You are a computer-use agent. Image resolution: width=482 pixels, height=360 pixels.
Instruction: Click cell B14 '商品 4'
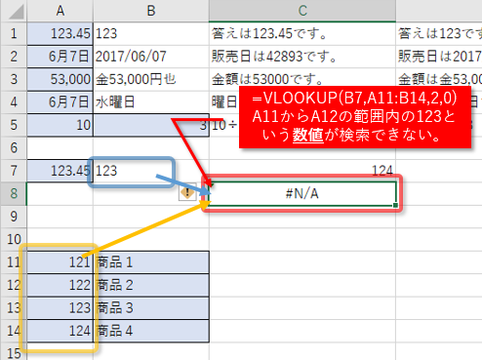151,331
